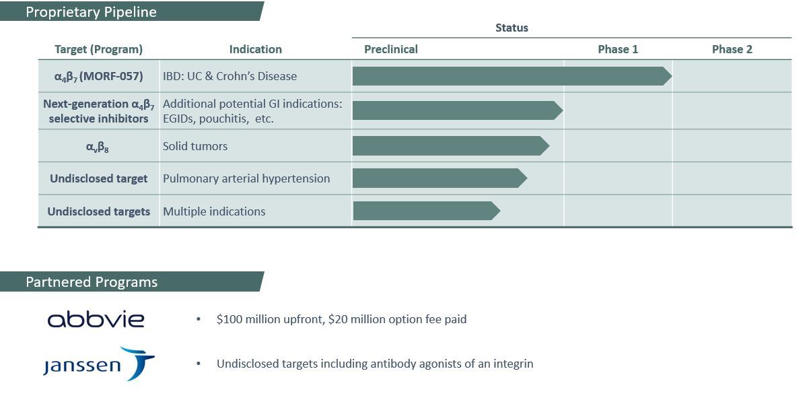Click the Indication column header
This screenshot has height=400, width=807.
tap(255, 49)
